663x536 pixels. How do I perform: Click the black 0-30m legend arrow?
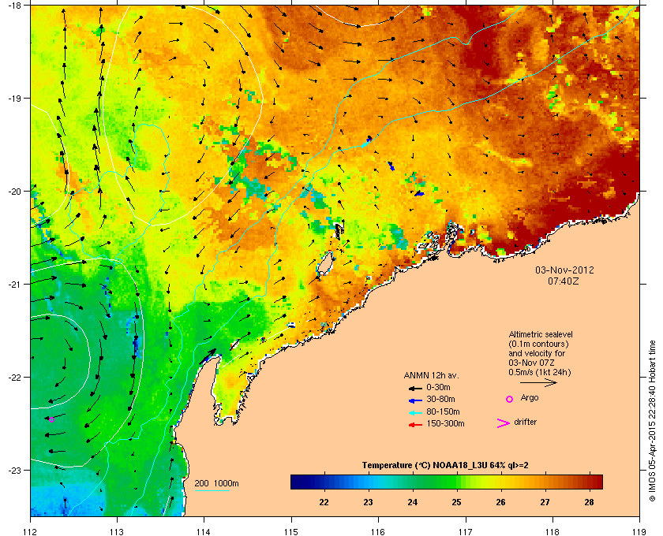pos(415,388)
